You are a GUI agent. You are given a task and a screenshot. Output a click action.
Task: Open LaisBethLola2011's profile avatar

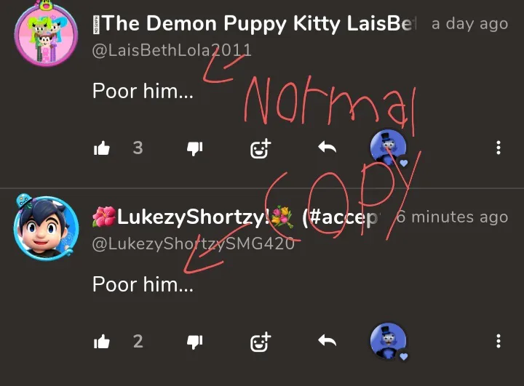point(46,33)
